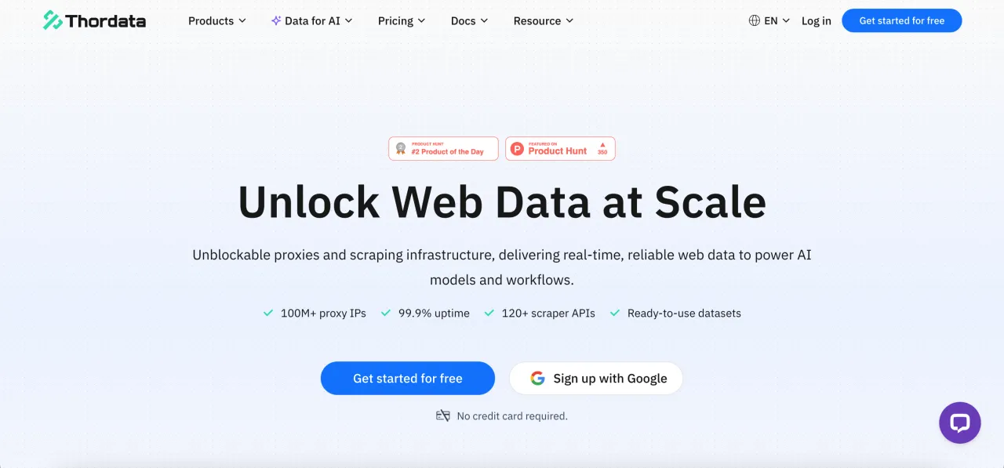Click the no credit card icon

point(443,415)
